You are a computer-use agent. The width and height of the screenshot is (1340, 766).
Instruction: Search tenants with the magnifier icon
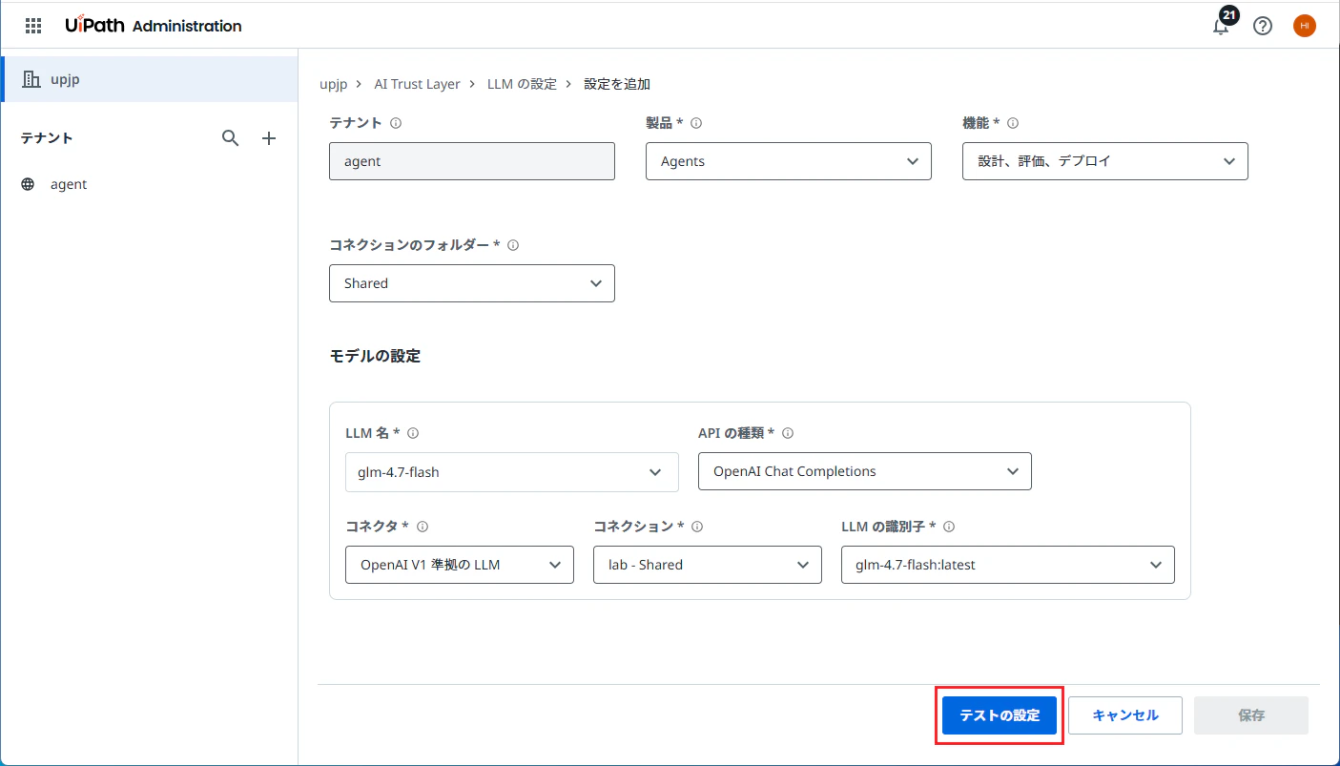click(x=230, y=138)
